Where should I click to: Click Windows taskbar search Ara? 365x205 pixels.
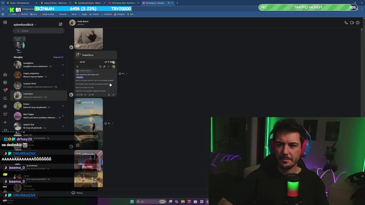click(151, 202)
